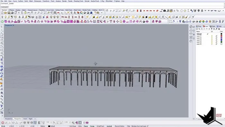Toggle Layer 02 visibility lightbulb
Screen dimensions: 225x127
pos(212,38)
